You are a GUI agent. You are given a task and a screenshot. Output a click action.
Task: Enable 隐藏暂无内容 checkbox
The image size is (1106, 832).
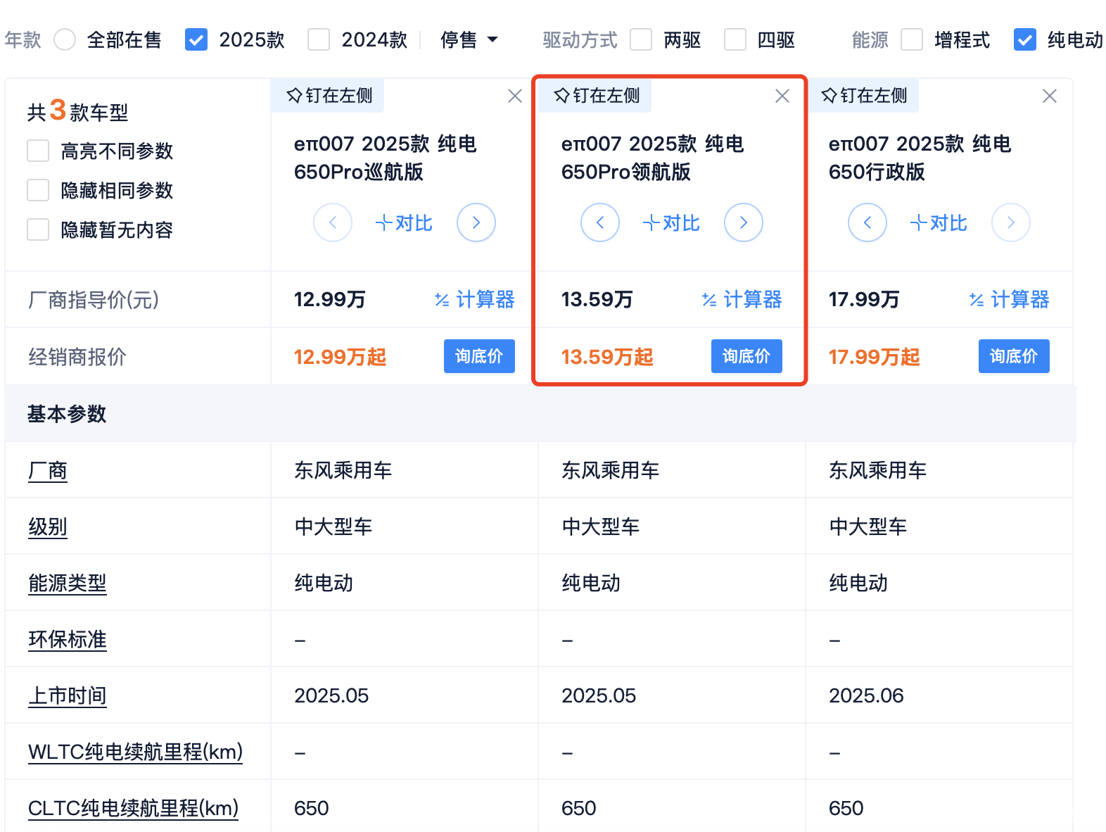(38, 229)
